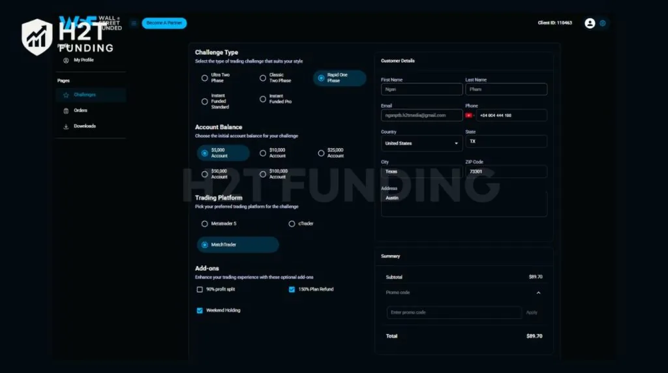Screen dimensions: 668x373
Task: Focus the ZIP Code field
Action: [506, 172]
